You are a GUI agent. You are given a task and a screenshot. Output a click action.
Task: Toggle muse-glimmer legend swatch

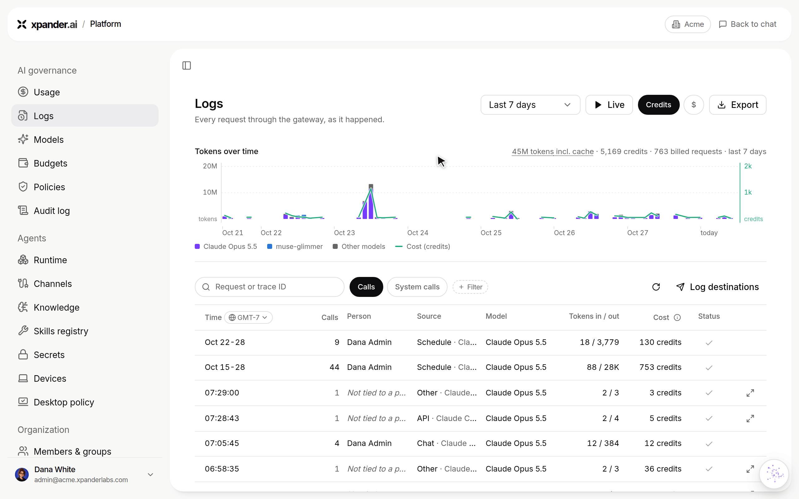pos(269,246)
